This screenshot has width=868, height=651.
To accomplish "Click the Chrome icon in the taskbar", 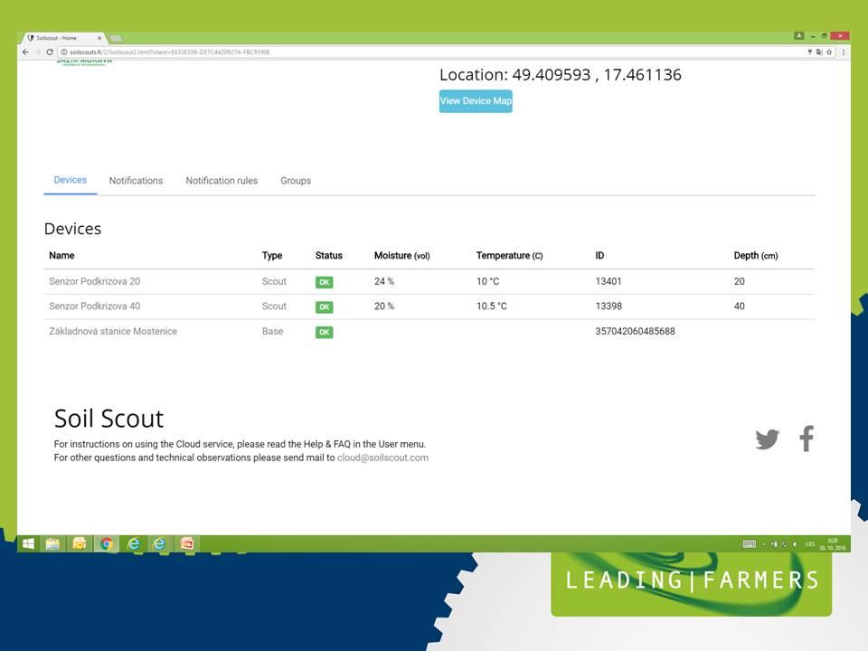I will pos(107,543).
